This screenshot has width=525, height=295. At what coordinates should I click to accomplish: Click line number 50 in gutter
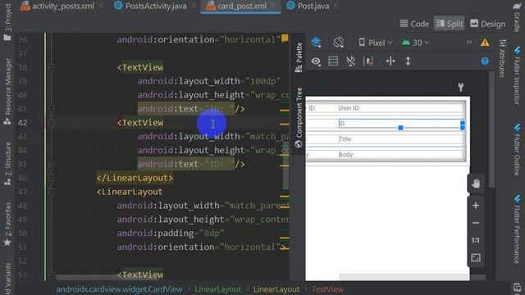(x=22, y=233)
